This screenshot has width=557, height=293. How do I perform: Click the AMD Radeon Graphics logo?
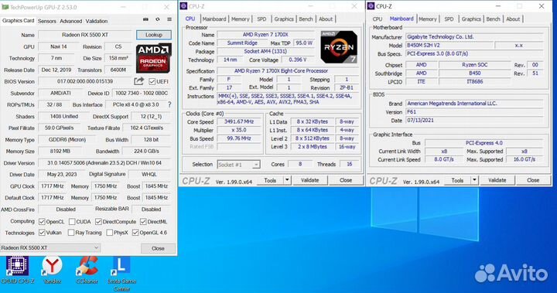pyautogui.click(x=154, y=57)
